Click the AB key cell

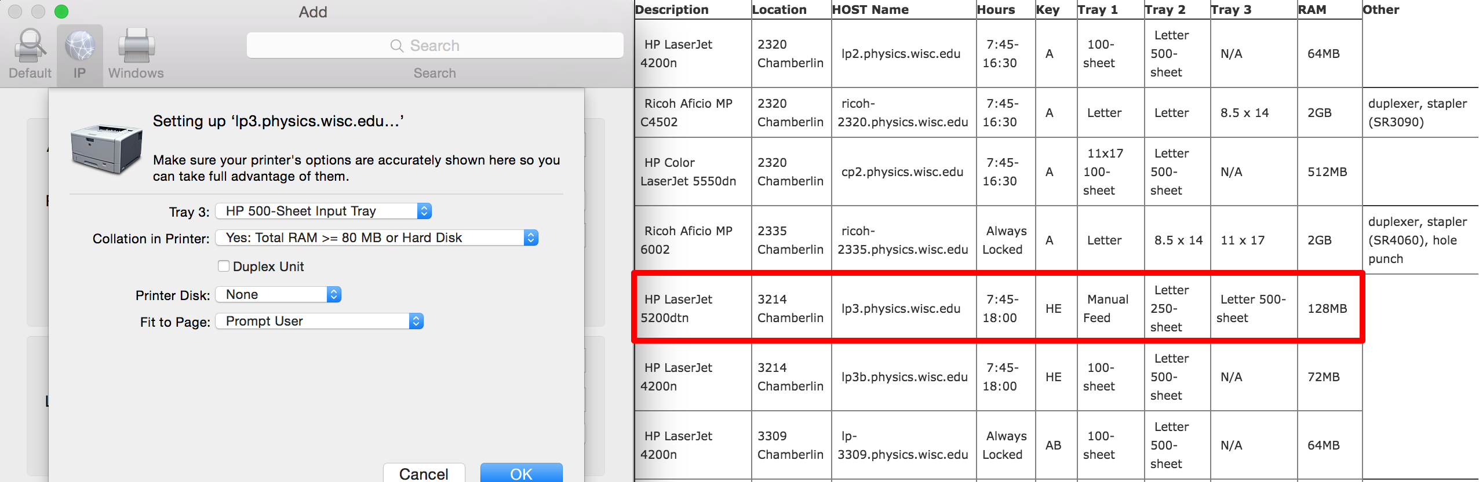click(x=1056, y=445)
